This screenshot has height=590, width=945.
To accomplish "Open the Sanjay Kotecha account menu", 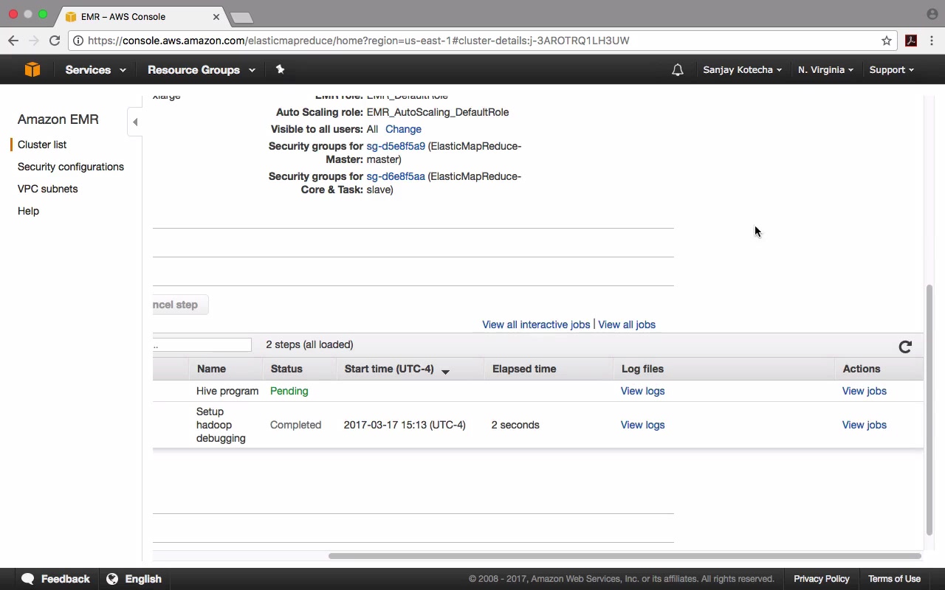I will click(742, 70).
